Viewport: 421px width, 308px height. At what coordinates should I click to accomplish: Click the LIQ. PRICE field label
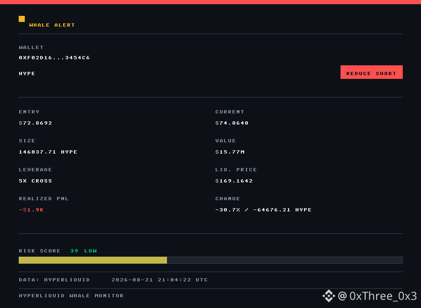[236, 169]
